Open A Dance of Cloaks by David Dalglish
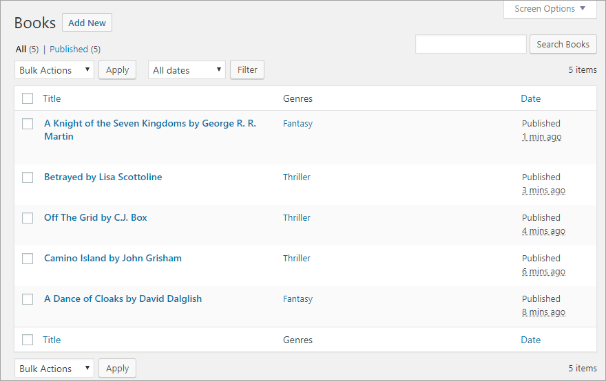The image size is (606, 381). pos(123,298)
